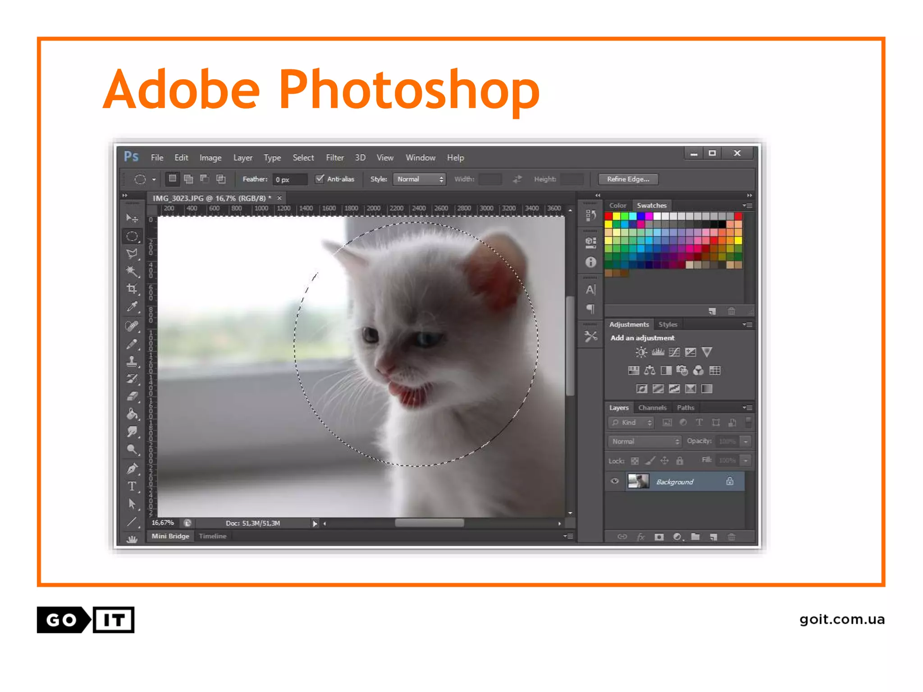Select the Eraser tool

[132, 396]
